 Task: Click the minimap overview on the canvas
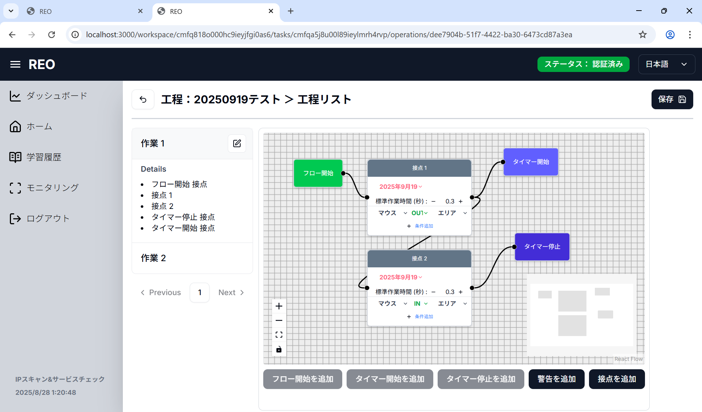(x=581, y=314)
